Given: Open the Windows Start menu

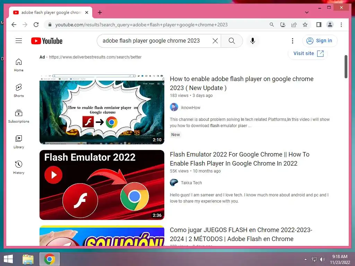Looking at the screenshot, I should click(8, 259).
